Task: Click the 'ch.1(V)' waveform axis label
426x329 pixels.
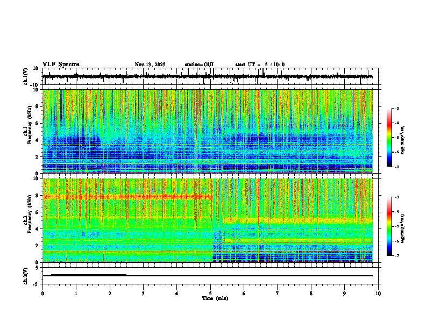Action: (x=26, y=76)
